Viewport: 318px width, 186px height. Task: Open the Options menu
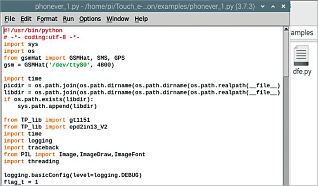tap(90, 19)
